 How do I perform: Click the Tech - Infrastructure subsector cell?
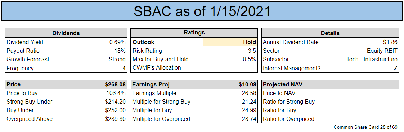point(372,59)
